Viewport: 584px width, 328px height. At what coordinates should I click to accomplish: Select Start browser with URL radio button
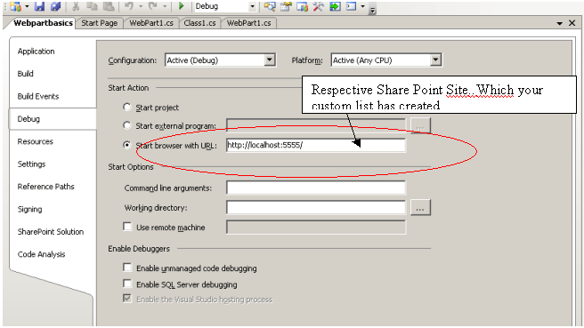127,145
